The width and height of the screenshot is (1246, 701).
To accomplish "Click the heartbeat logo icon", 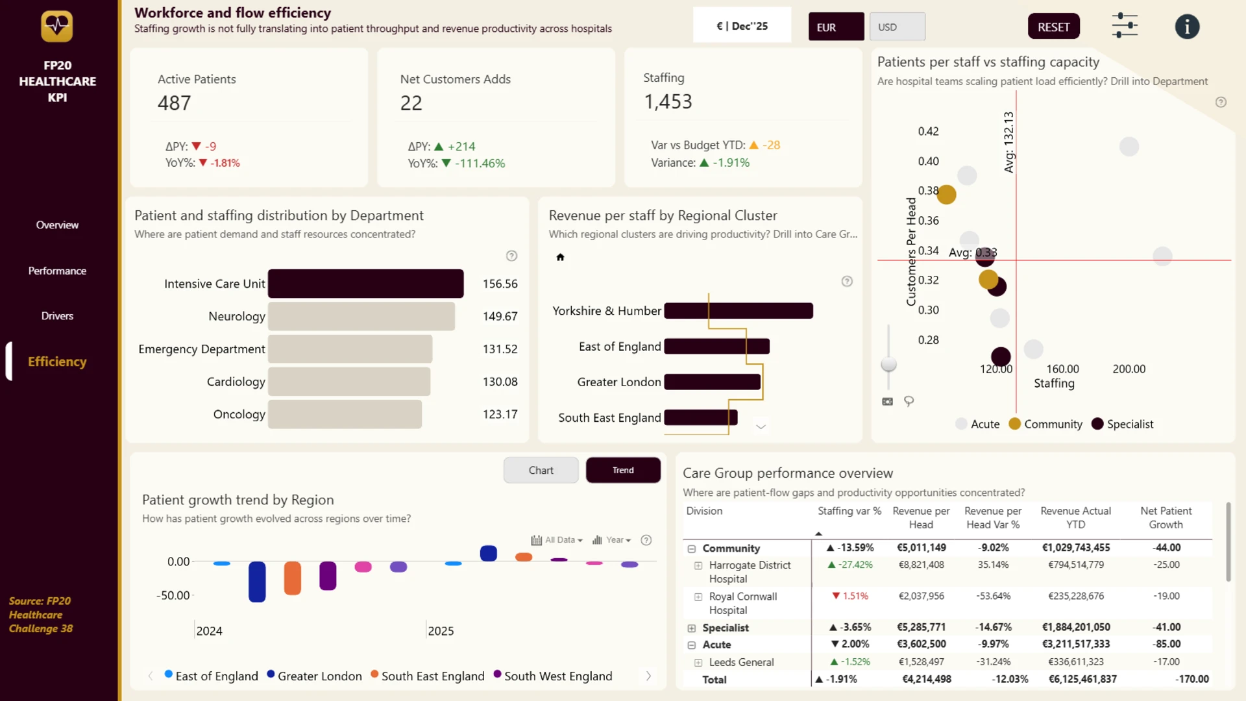I will tap(57, 26).
